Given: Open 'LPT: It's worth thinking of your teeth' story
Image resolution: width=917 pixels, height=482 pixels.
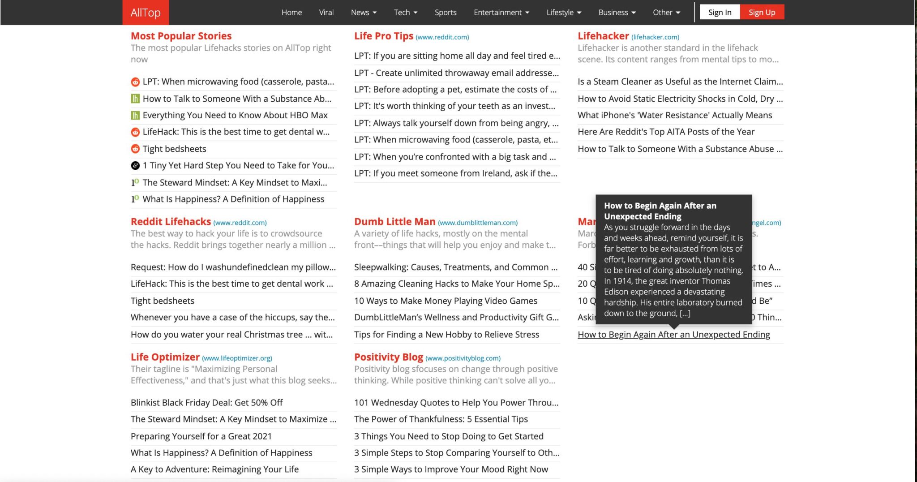Looking at the screenshot, I should click(x=454, y=106).
